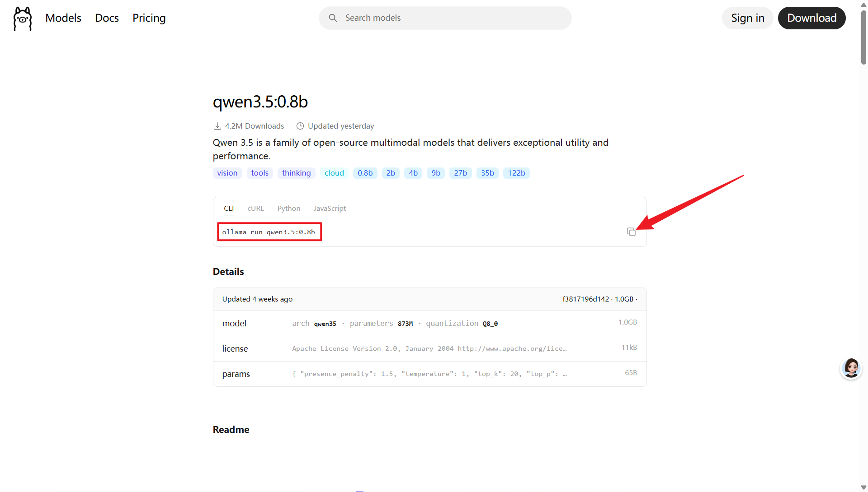Choose the 9b size tag

pyautogui.click(x=436, y=173)
